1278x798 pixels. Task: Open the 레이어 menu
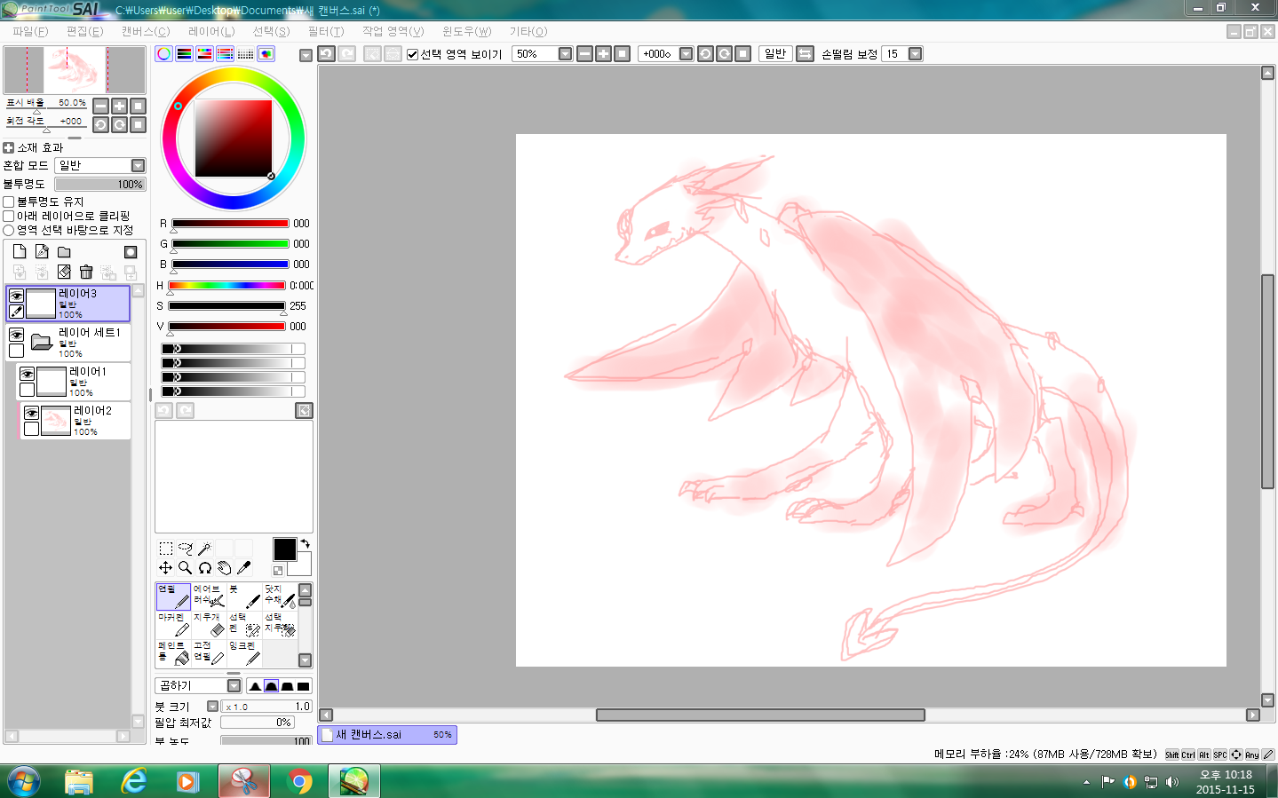[x=211, y=31]
